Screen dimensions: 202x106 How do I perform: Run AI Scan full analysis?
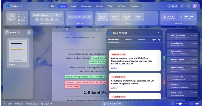[x=169, y=17]
